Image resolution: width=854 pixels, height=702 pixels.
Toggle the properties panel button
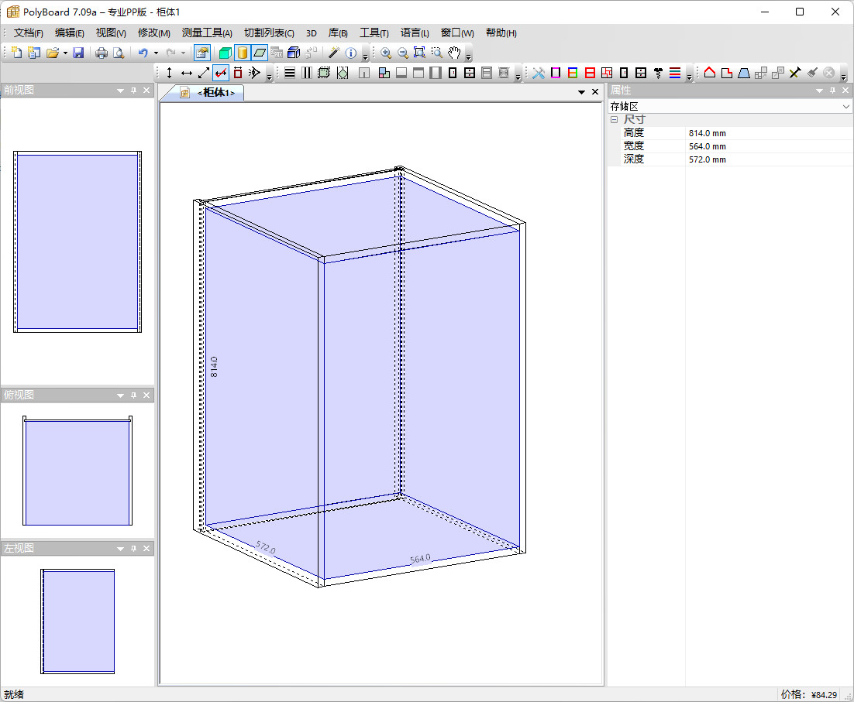pos(202,53)
